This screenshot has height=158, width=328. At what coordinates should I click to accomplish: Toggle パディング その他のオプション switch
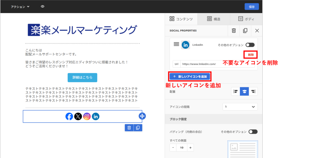253,132
